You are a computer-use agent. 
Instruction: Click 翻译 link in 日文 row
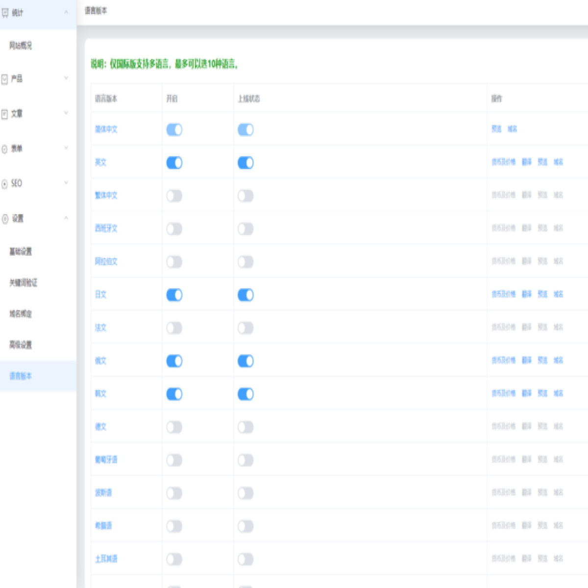527,294
